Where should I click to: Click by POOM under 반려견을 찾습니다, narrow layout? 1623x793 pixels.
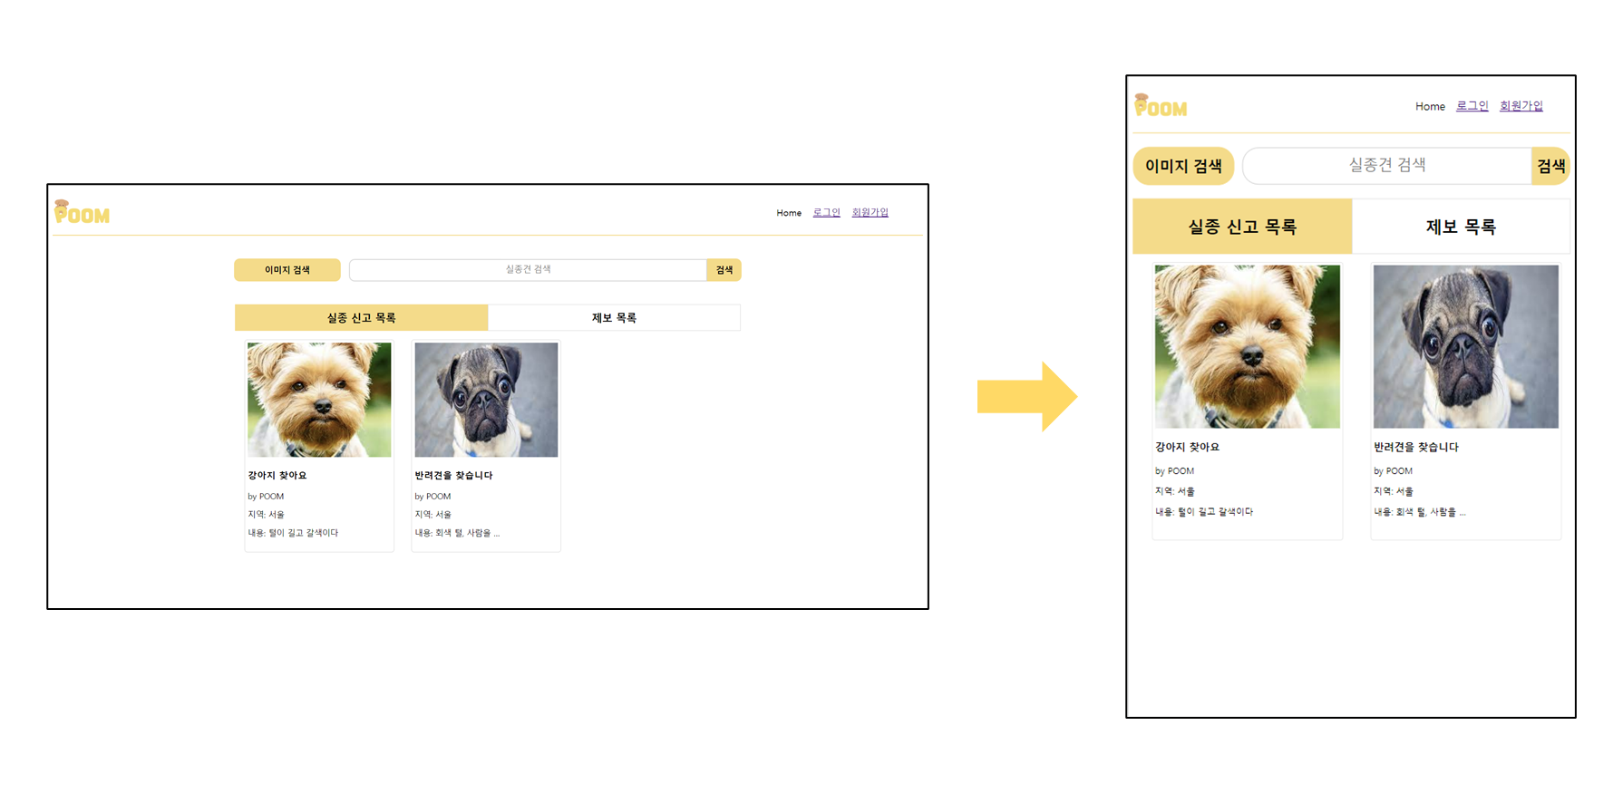[x=1393, y=471]
